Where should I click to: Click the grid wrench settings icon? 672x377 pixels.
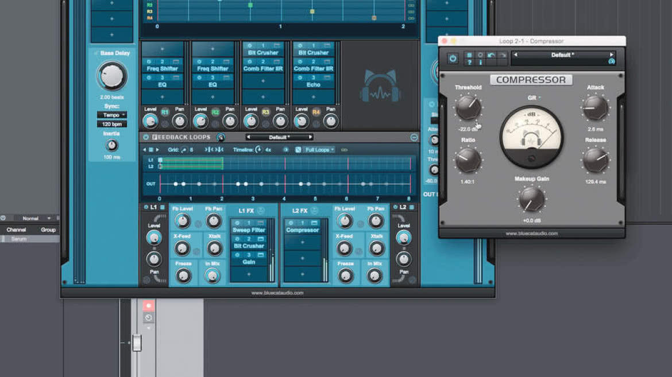(x=184, y=150)
